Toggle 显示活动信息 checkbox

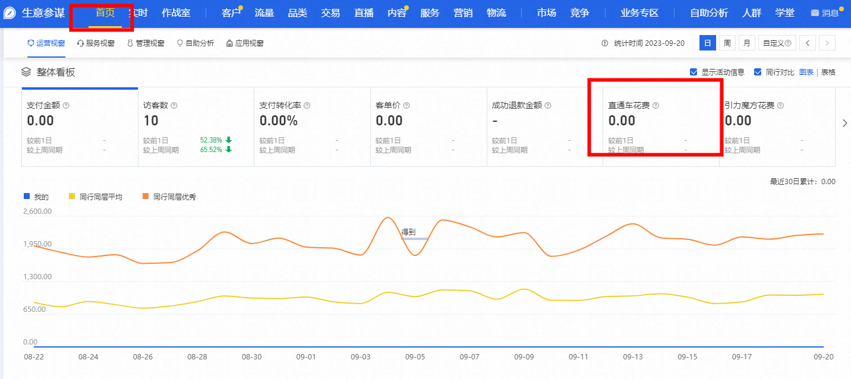click(x=694, y=72)
